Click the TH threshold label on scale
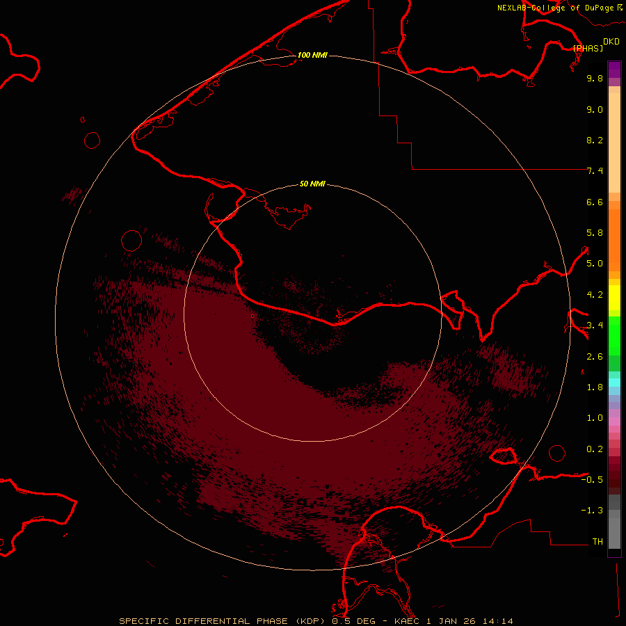 (597, 542)
